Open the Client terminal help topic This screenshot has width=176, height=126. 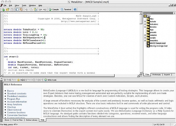tap(14, 110)
